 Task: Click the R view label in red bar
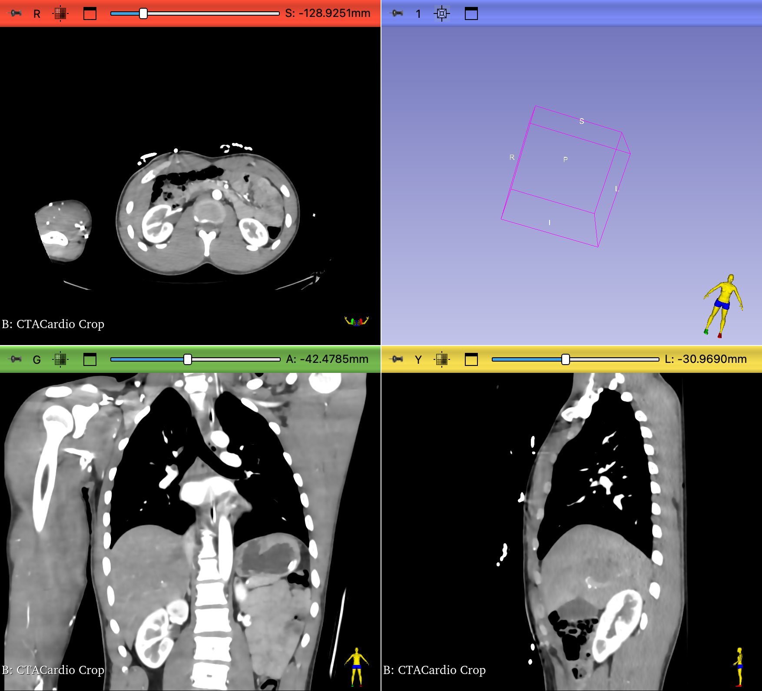[x=37, y=14]
